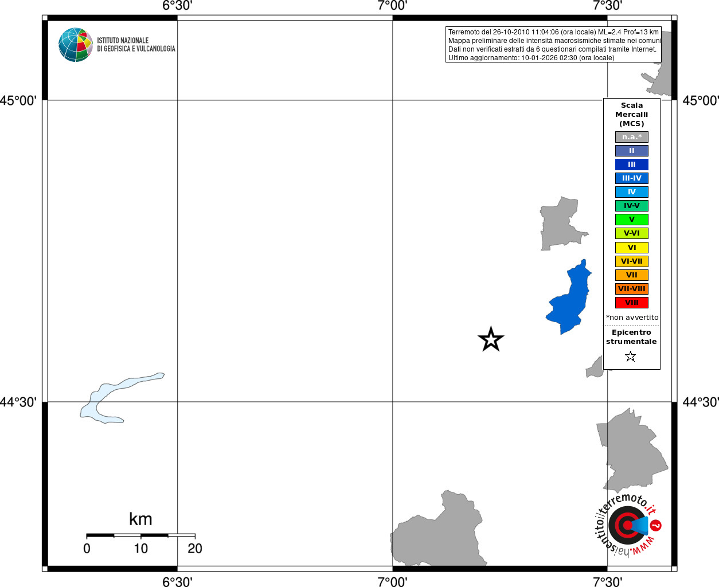Click the 'Epicentro strumentale' legend label
Screen dimensions: 719x587
pyautogui.click(x=631, y=337)
